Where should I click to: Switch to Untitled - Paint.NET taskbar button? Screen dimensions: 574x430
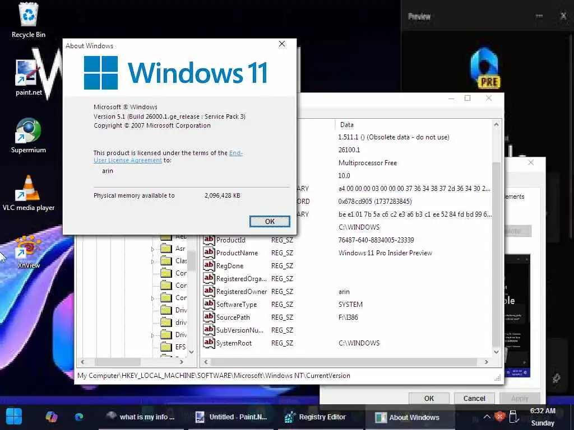tap(231, 417)
